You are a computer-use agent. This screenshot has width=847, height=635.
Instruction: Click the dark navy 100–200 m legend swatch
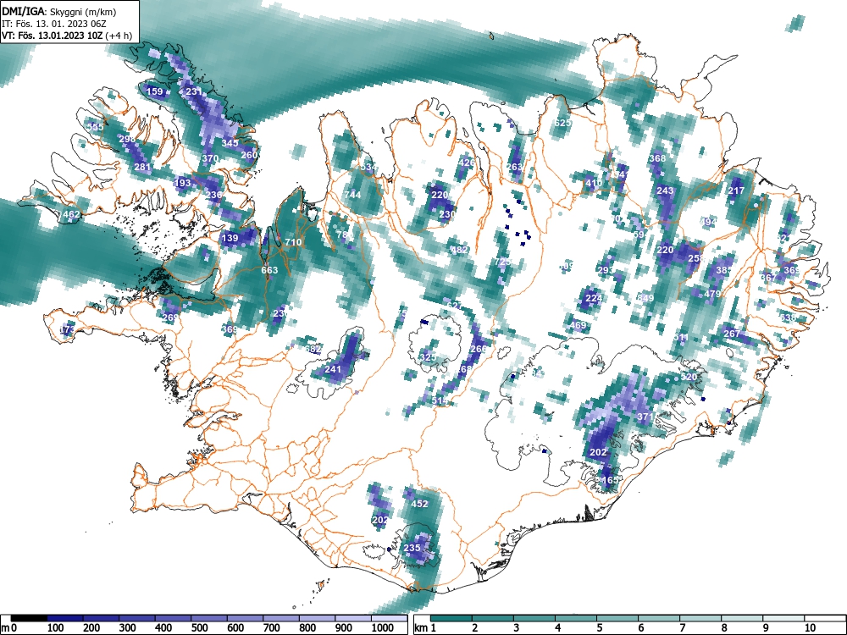(x=65, y=618)
